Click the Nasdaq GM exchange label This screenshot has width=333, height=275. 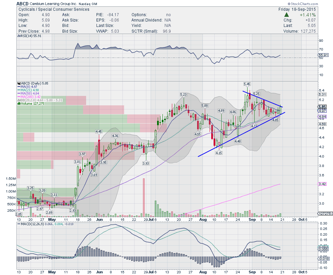coord(88,4)
